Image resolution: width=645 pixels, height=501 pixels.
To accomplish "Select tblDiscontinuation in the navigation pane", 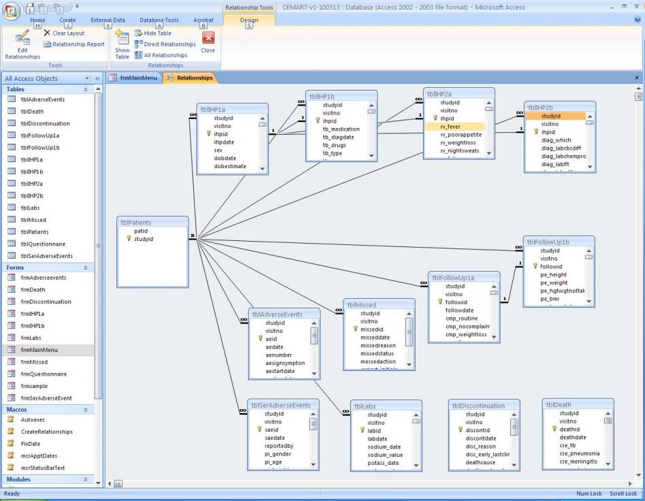I will [x=48, y=123].
